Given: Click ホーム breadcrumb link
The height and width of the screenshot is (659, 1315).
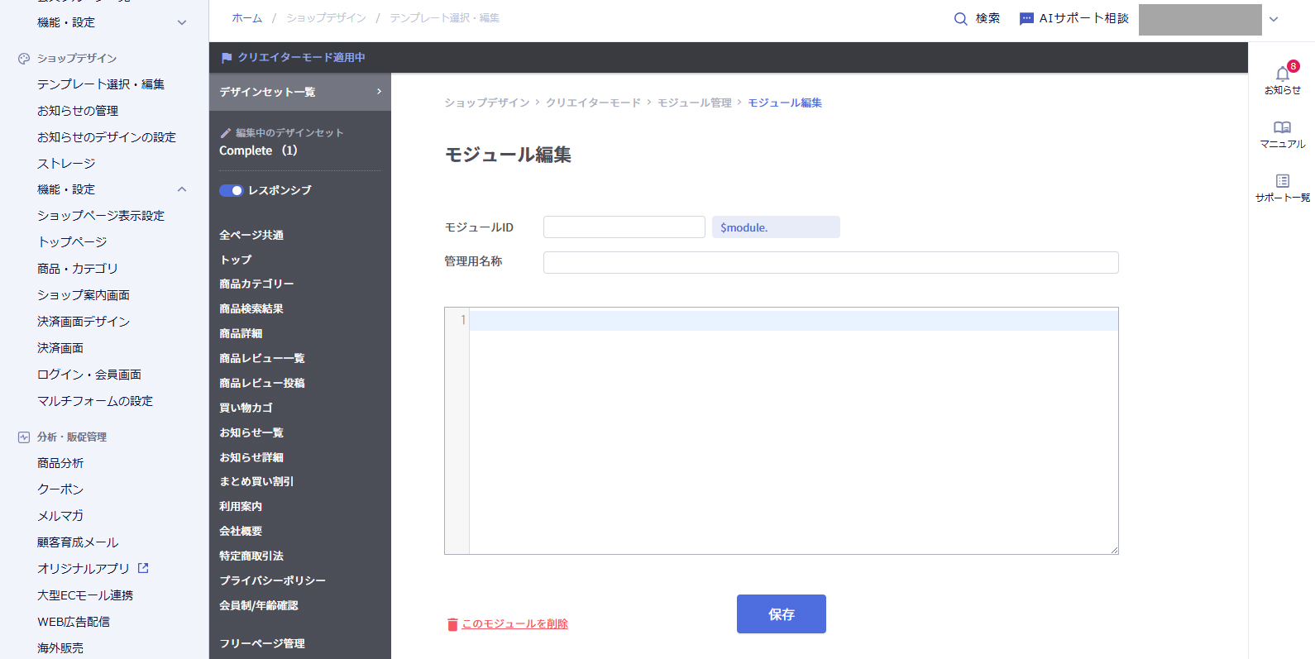Looking at the screenshot, I should tap(247, 18).
